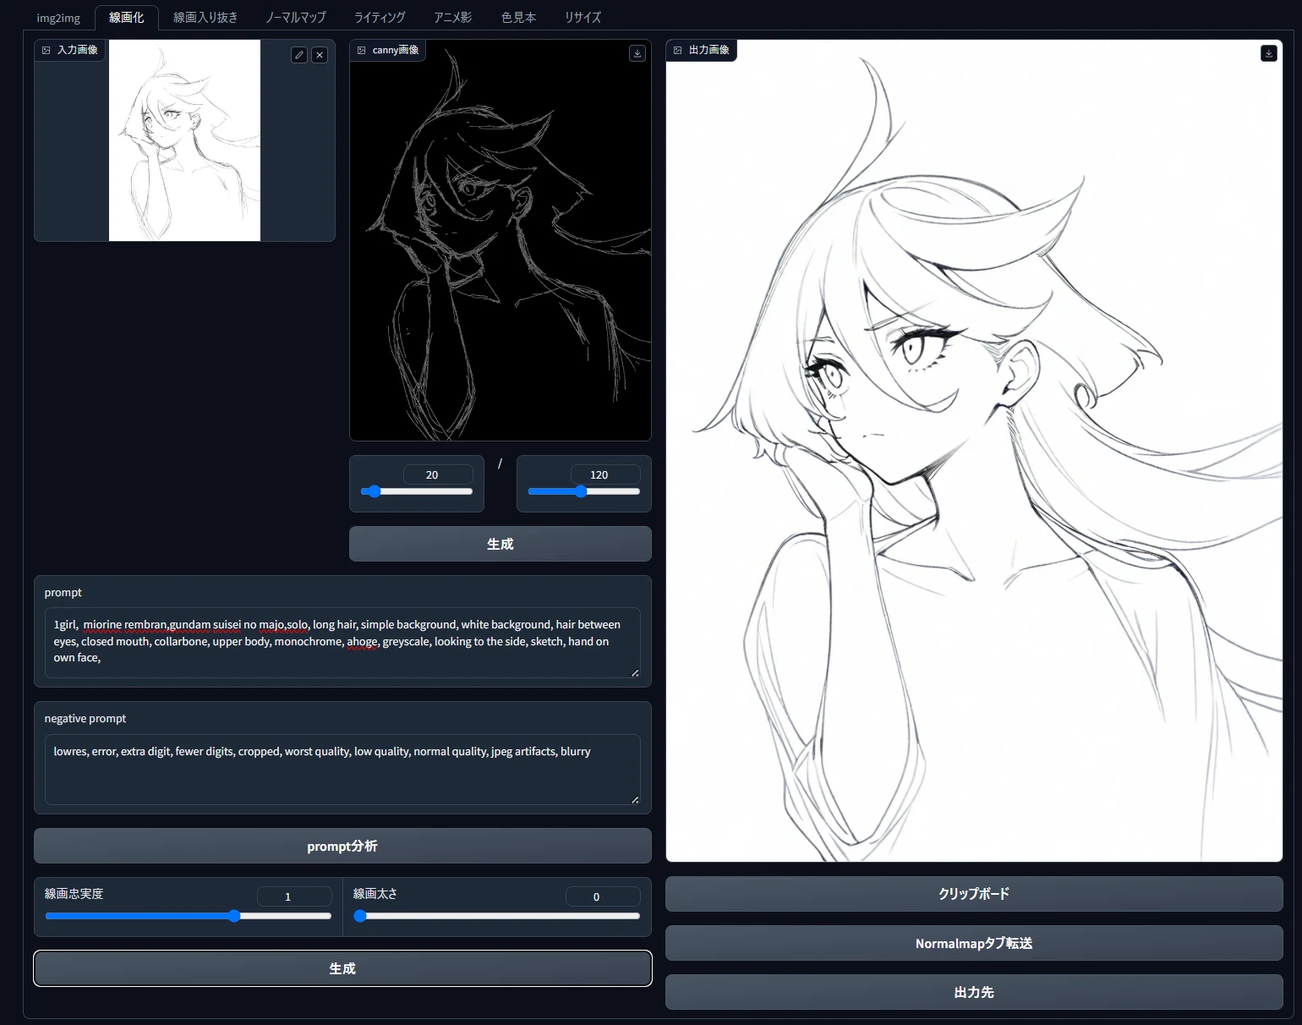Download the output image
The width and height of the screenshot is (1302, 1025).
click(x=1269, y=53)
